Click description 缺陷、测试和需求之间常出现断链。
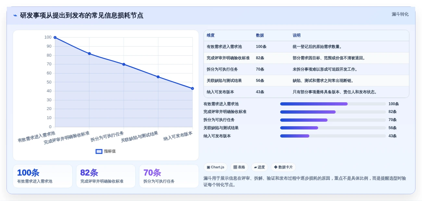 [x=324, y=81]
